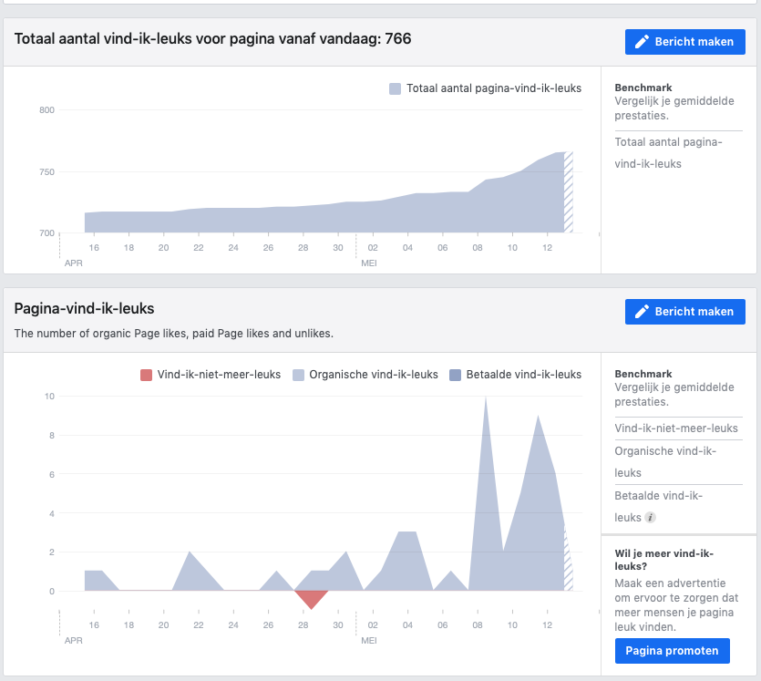The width and height of the screenshot is (761, 681).
Task: Click info icon next to Betaalde vind-ik-leuks
Action: tap(650, 518)
